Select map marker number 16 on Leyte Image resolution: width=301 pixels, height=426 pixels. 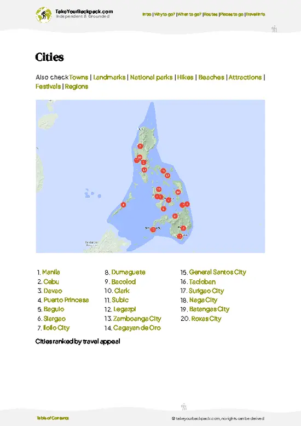[178, 192]
